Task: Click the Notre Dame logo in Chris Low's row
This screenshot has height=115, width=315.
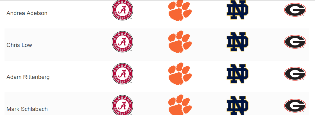Action: pyautogui.click(x=237, y=42)
